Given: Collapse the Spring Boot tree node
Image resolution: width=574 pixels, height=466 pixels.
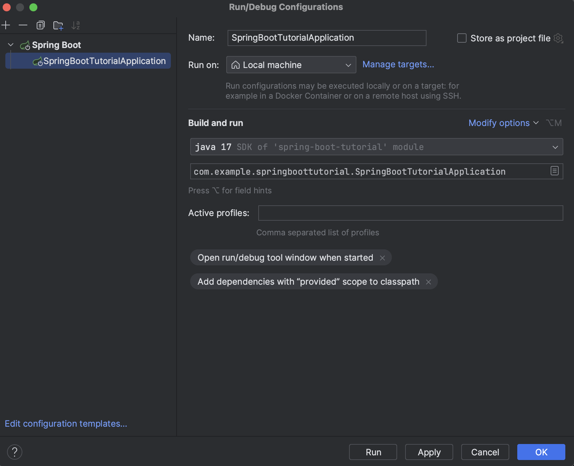Looking at the screenshot, I should tap(10, 45).
